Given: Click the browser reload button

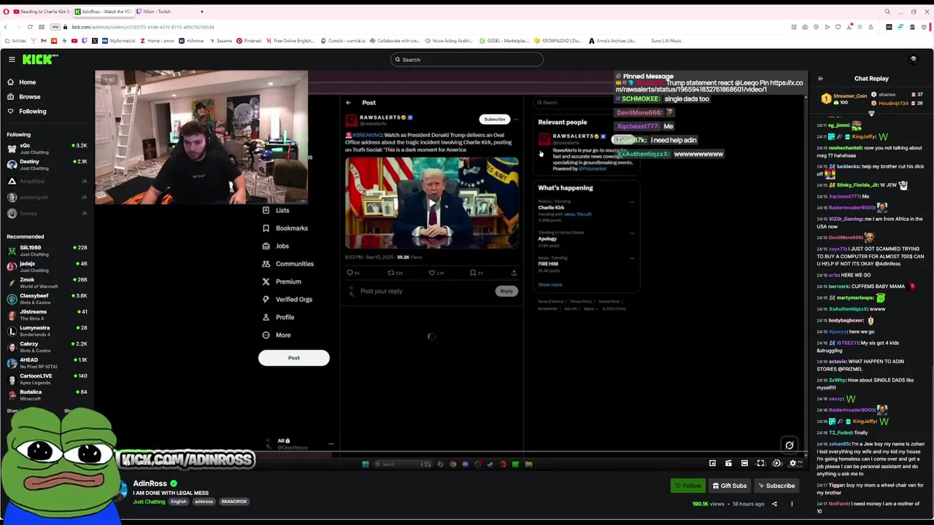Looking at the screenshot, I should [x=30, y=27].
